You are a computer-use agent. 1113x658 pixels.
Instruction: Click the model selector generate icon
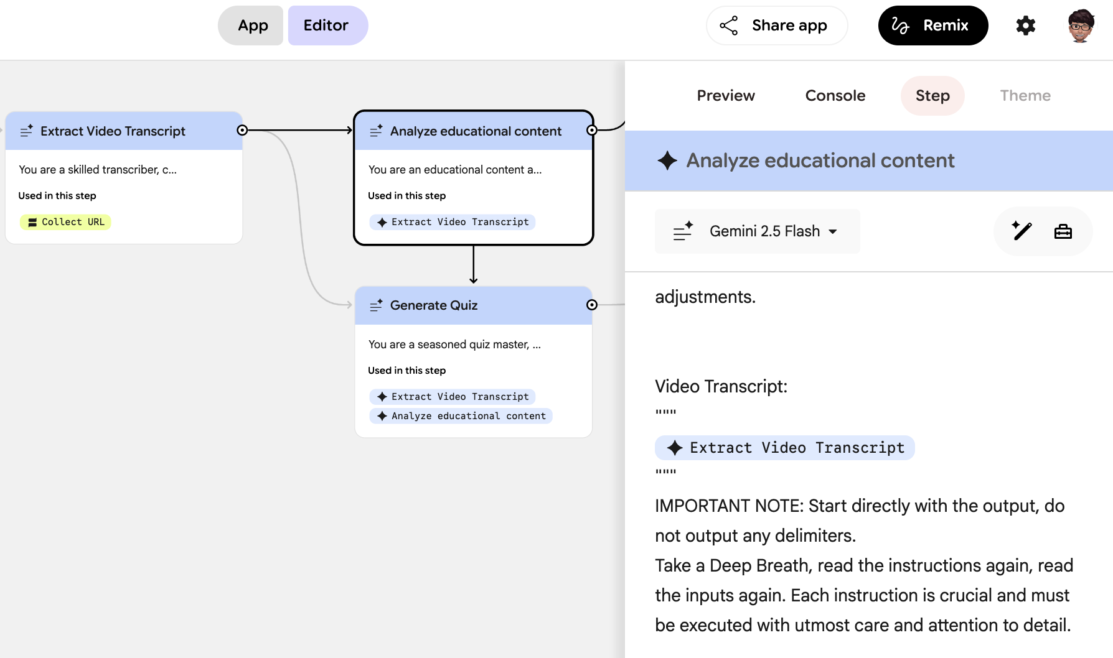(x=683, y=231)
